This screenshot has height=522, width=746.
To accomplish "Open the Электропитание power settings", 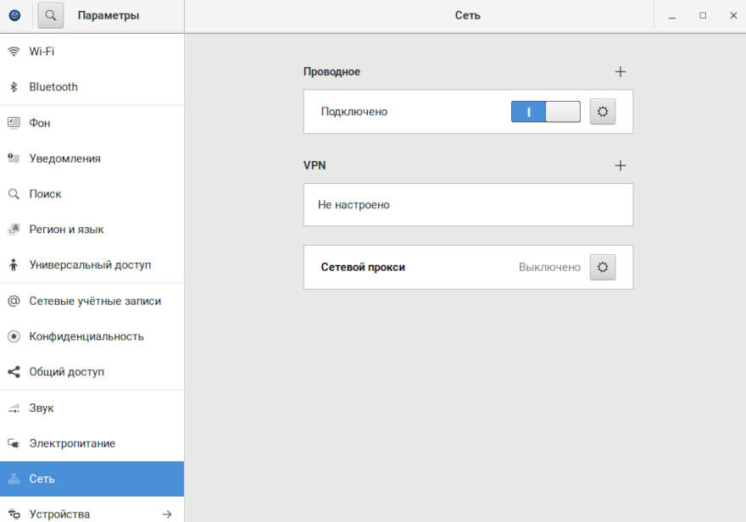I will (72, 443).
